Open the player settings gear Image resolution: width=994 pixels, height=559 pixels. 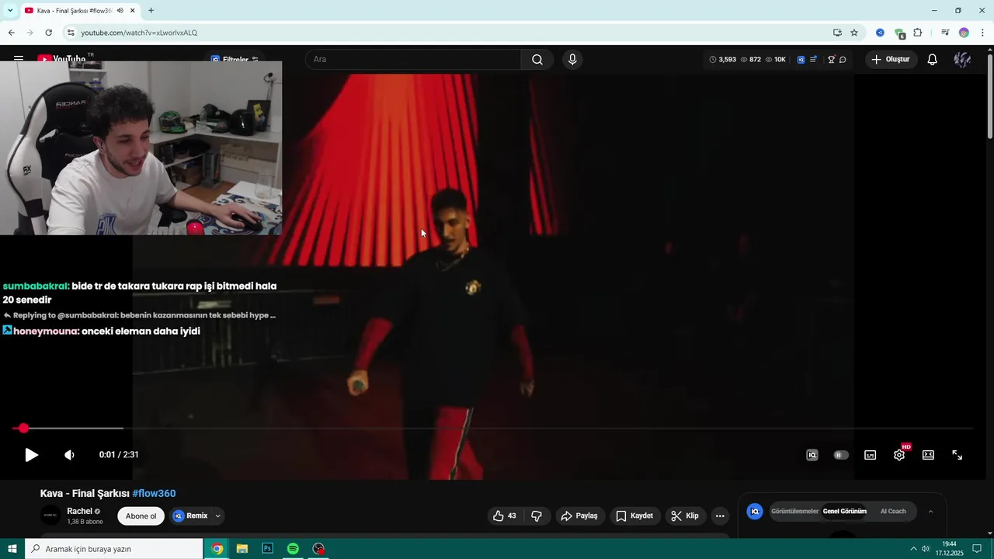[x=899, y=455]
